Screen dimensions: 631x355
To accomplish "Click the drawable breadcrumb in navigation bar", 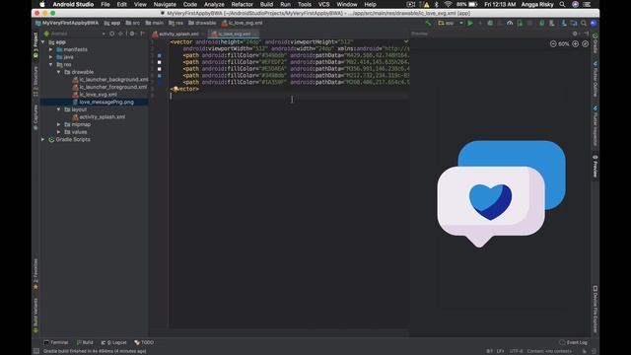I will (x=202, y=24).
